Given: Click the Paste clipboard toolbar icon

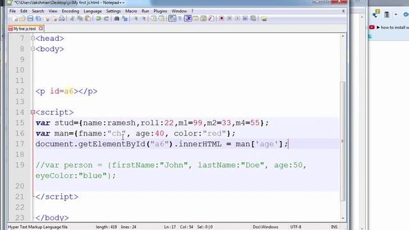Looking at the screenshot, I should (x=88, y=19).
